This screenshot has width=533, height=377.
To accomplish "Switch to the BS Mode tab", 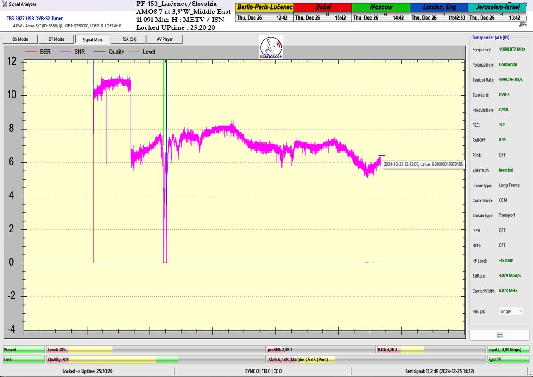I will pos(20,39).
